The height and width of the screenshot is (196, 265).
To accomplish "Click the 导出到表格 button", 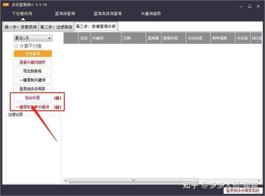I will (32, 71).
